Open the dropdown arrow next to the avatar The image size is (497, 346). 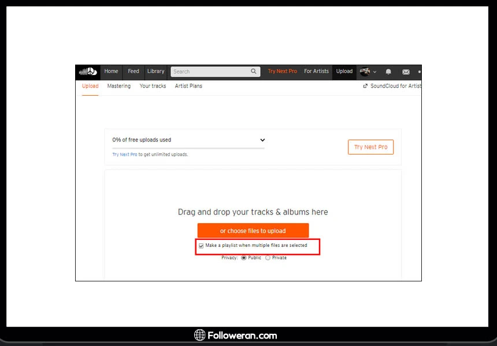click(375, 72)
